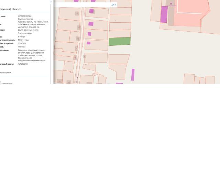Image resolution: width=220 pixels, height=196 pixels.
Task: Clear the search with the small x
Action: (115, 5)
